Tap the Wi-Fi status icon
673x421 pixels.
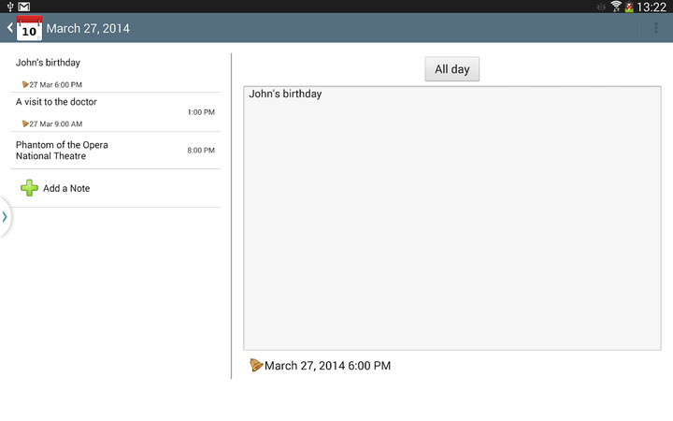point(616,7)
